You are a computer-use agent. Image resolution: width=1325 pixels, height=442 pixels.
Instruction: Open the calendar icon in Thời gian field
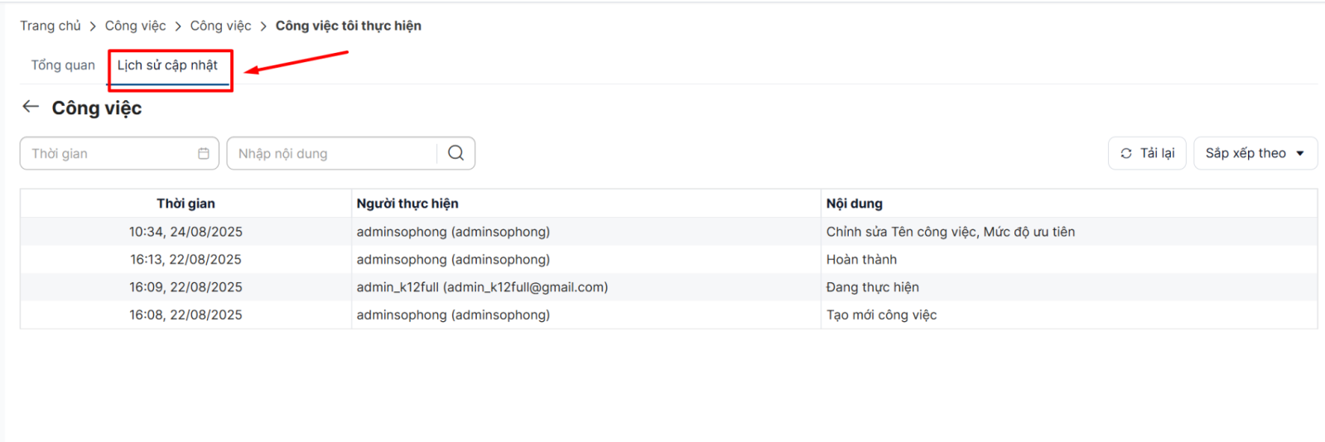click(204, 153)
